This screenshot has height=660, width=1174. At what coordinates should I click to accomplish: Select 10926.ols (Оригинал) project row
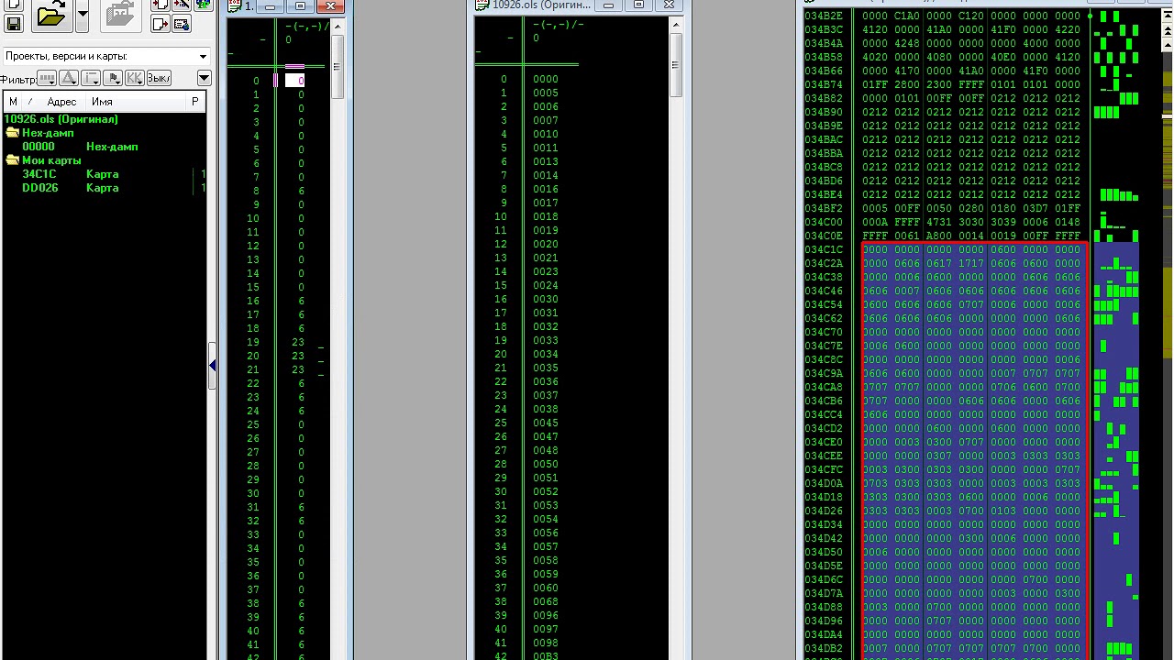61,119
